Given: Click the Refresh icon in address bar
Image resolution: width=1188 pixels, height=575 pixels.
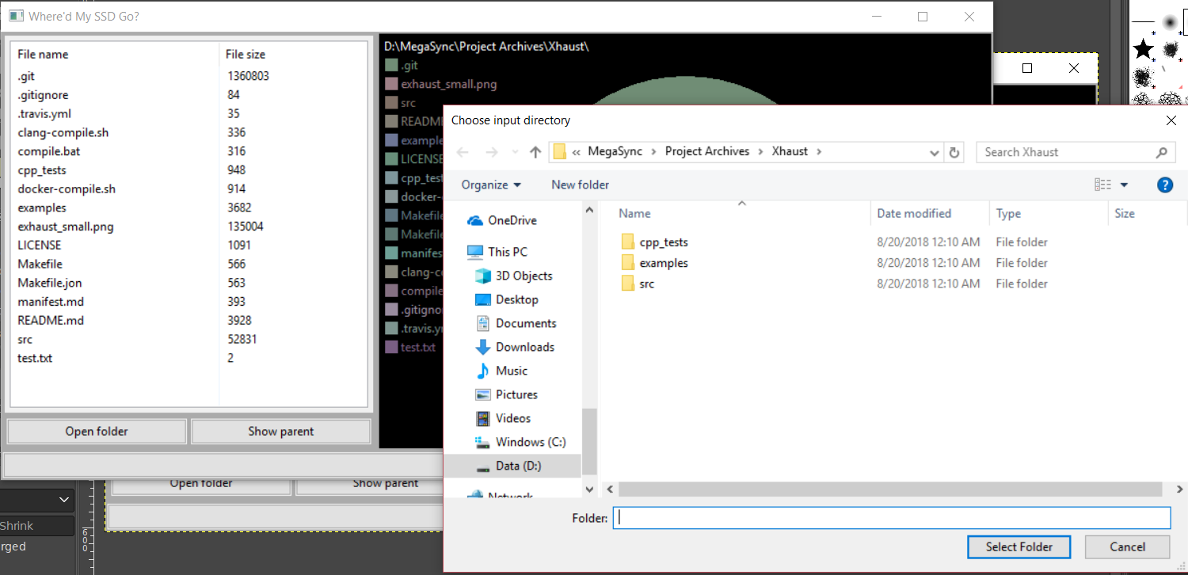Looking at the screenshot, I should [x=954, y=152].
